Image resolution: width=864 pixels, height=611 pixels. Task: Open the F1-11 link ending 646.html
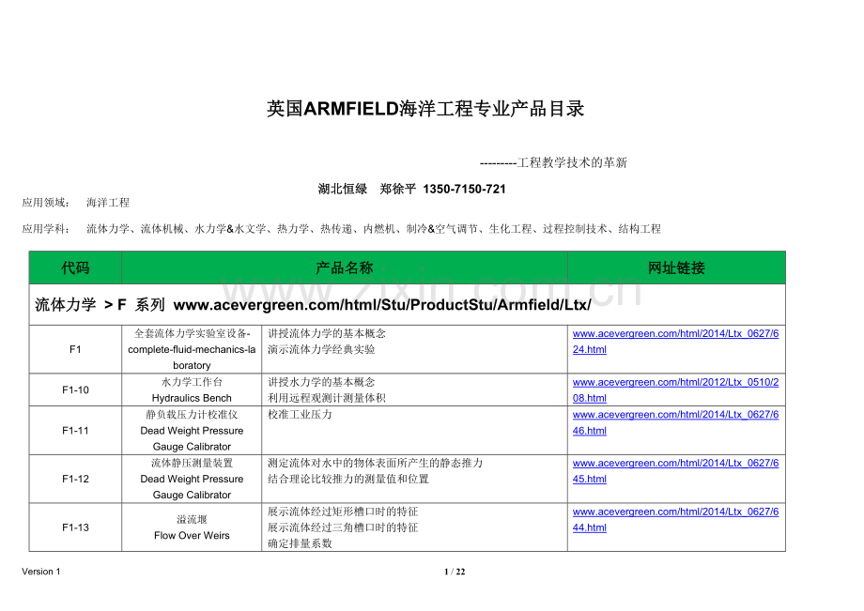(x=675, y=422)
